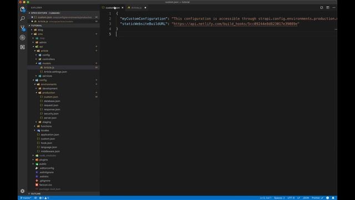Viewport: 355px width, 200px height.
Task: Collapse the environments folder
Action: tap(49, 84)
